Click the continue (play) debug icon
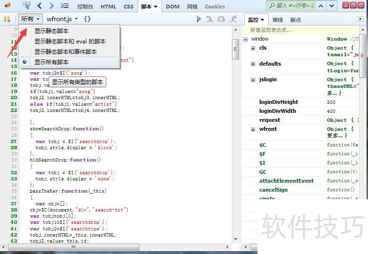Screen dimensions: 368x254 [x=199, y=19]
